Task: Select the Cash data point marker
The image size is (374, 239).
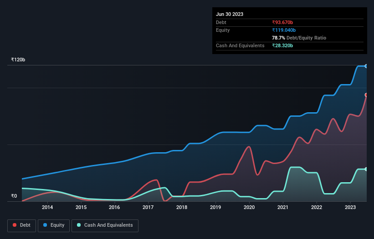Action: 366,169
